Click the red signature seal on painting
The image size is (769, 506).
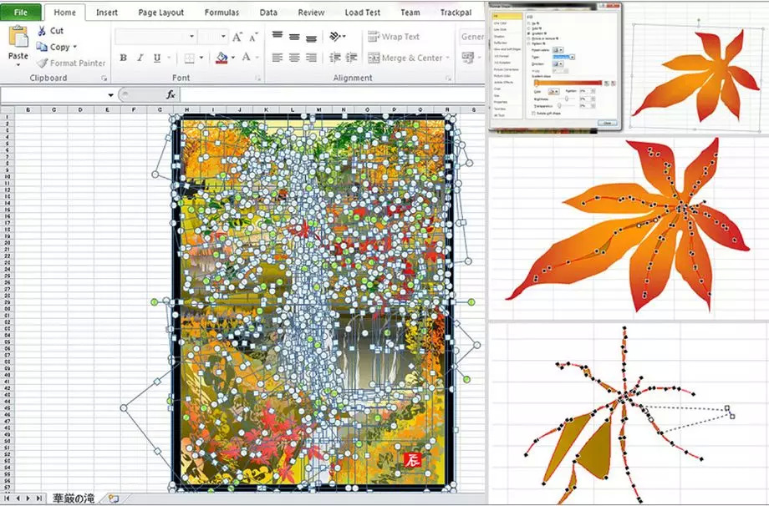[x=412, y=459]
